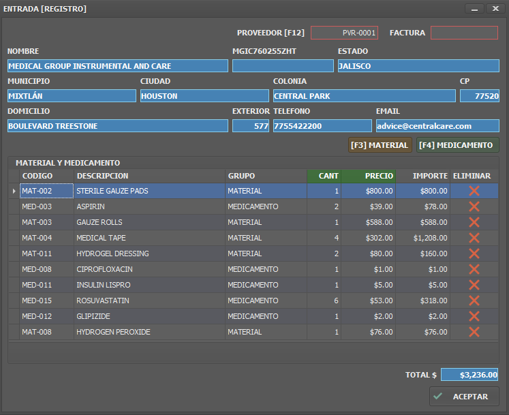Click the TELEFONO field 7755422200
509x415 pixels.
[x=322, y=126]
